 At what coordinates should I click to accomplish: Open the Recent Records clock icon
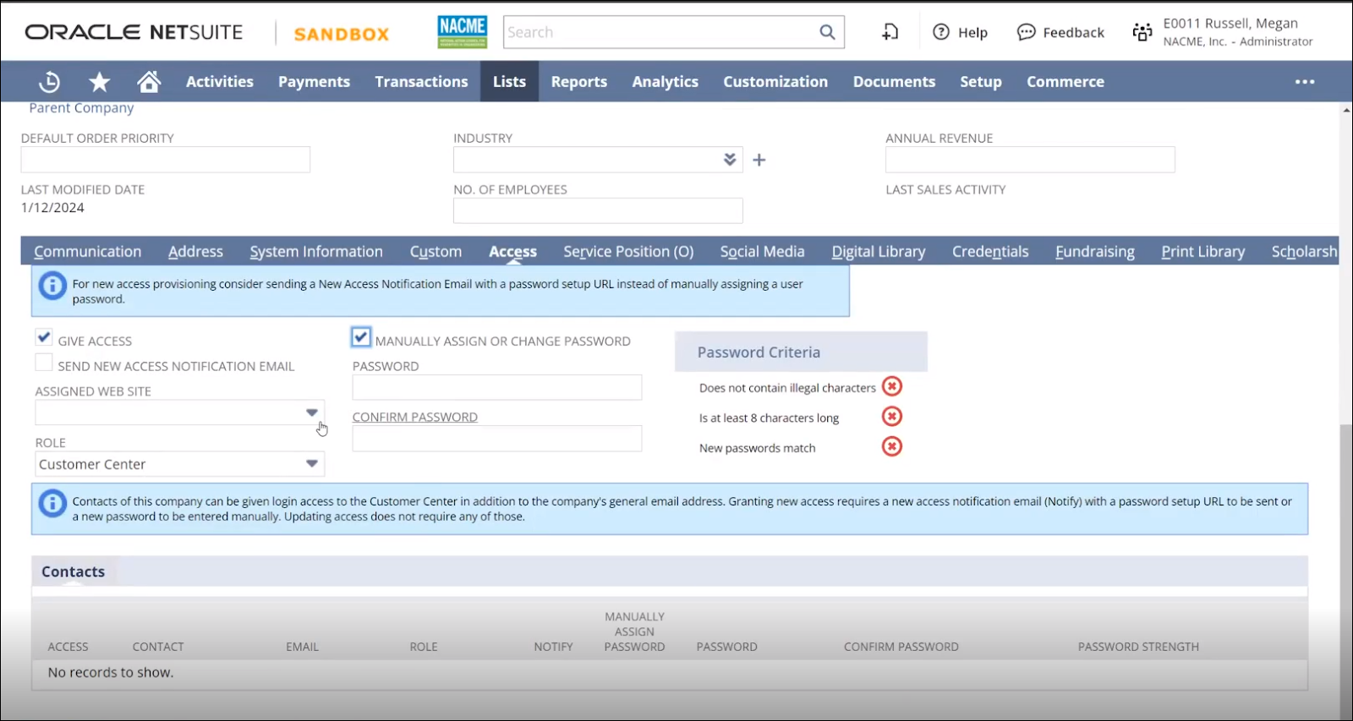click(50, 82)
